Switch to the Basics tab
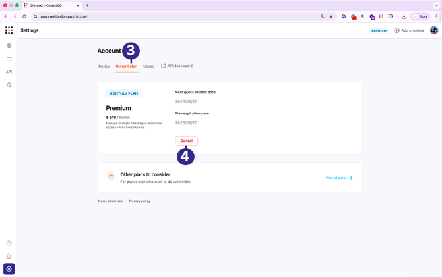 tap(104, 66)
